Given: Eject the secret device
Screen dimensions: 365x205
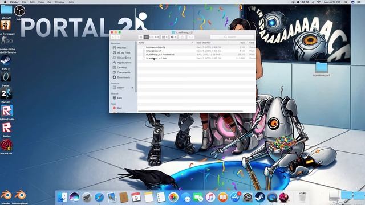Looking at the screenshot, I should [132, 88].
